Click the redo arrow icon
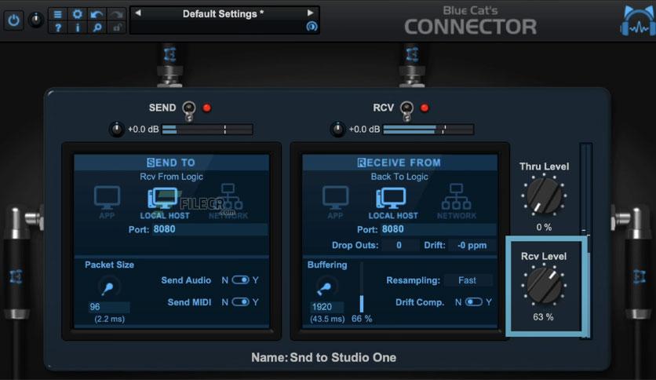Image resolution: width=656 pixels, height=380 pixels. [117, 14]
